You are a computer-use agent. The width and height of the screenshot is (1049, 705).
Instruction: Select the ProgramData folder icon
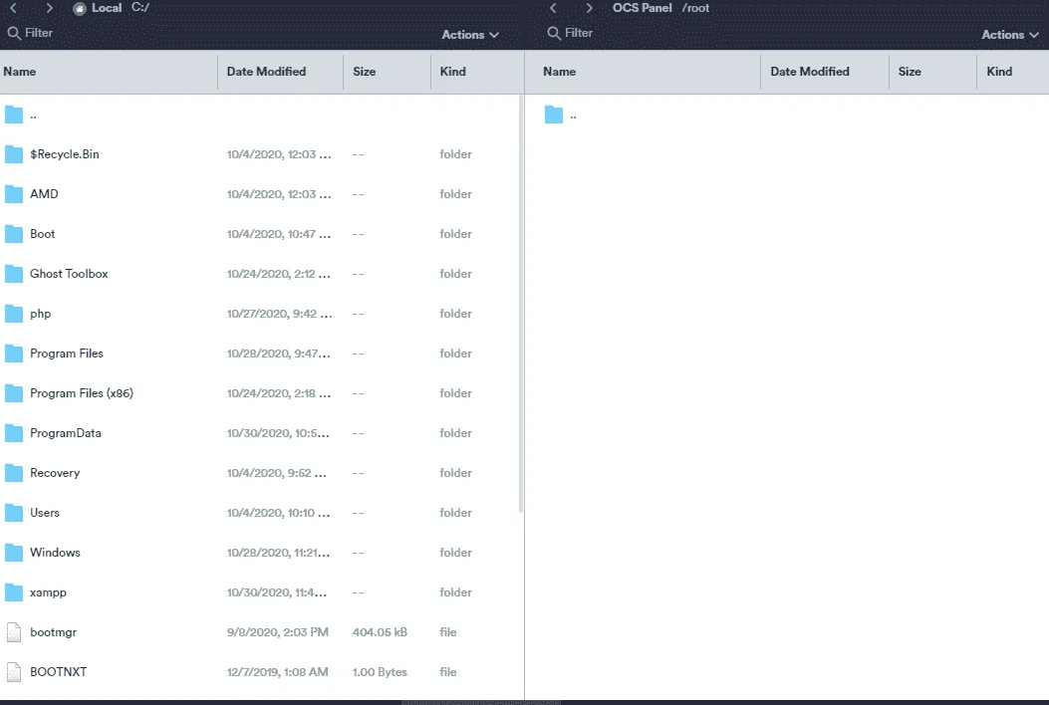(14, 433)
